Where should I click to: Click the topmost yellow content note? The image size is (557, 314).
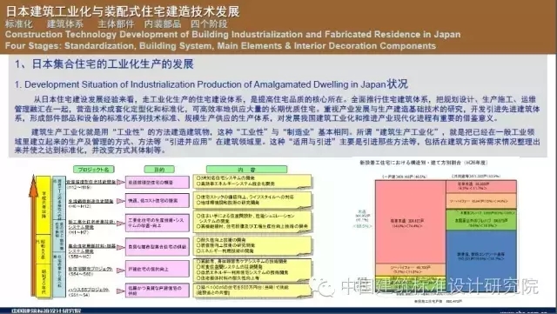click(252, 181)
